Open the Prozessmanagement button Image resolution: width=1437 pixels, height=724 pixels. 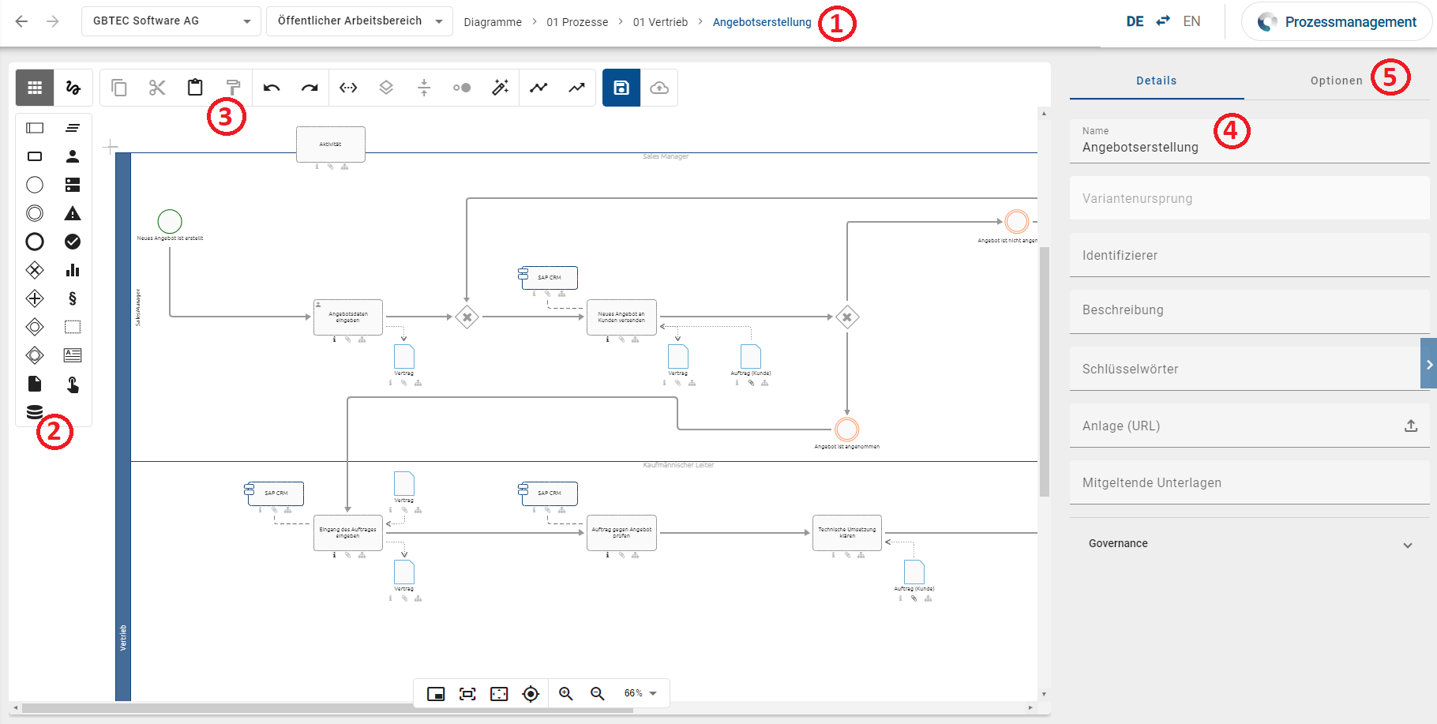tap(1338, 22)
